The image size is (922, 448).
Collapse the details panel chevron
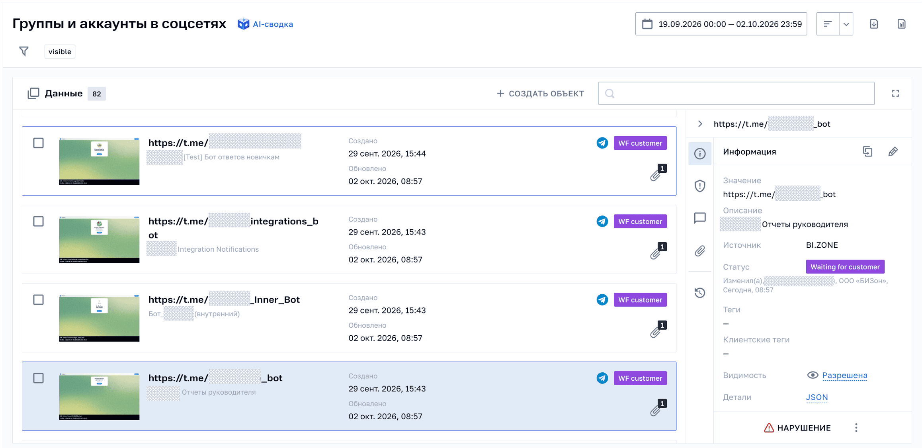[x=700, y=124]
